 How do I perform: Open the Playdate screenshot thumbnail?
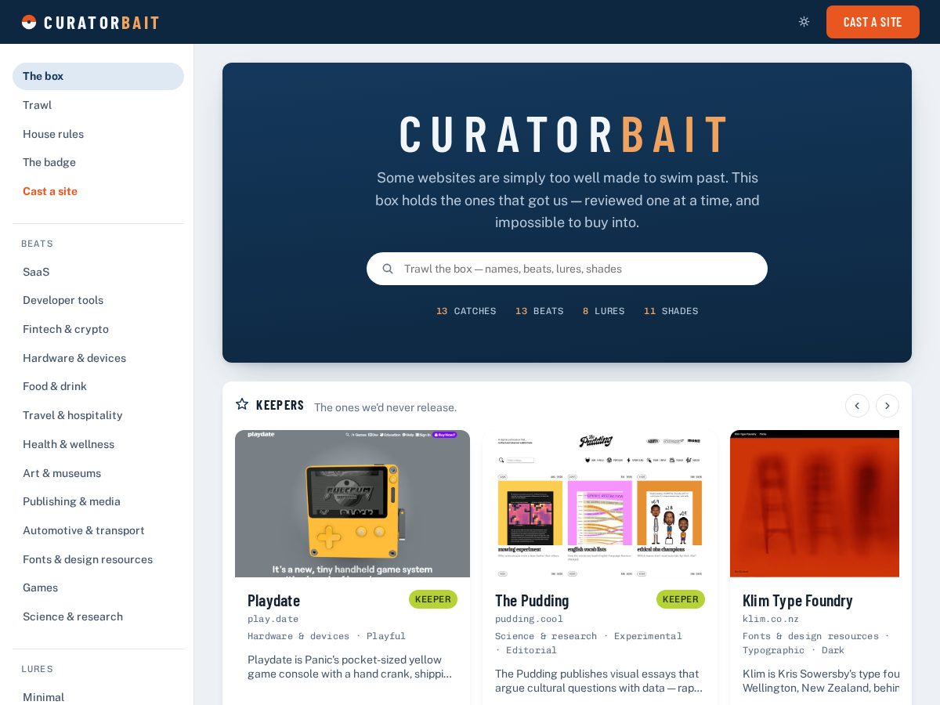pos(352,504)
